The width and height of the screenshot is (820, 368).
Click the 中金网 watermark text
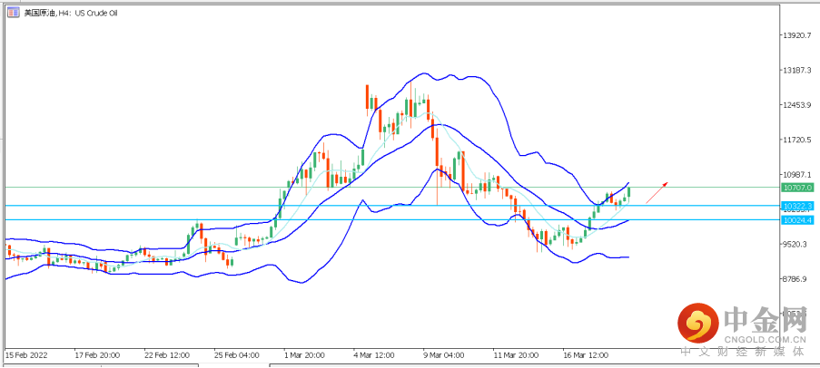point(766,318)
